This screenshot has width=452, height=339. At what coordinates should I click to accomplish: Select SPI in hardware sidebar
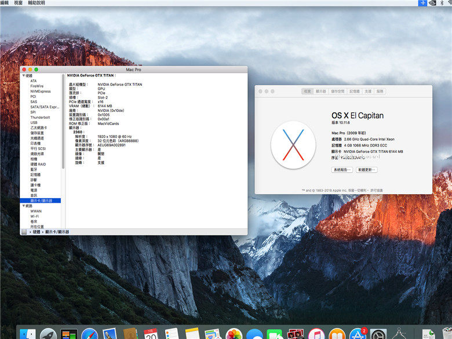(x=33, y=112)
